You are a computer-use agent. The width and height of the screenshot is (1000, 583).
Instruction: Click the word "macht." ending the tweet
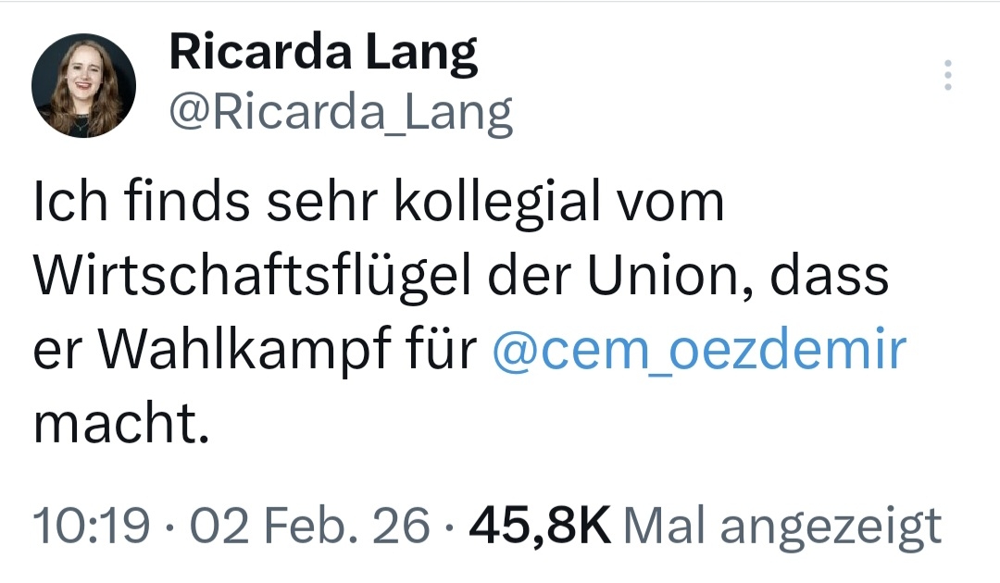pos(120,425)
